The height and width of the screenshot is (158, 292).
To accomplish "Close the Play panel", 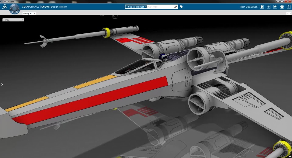I will [23, 20].
